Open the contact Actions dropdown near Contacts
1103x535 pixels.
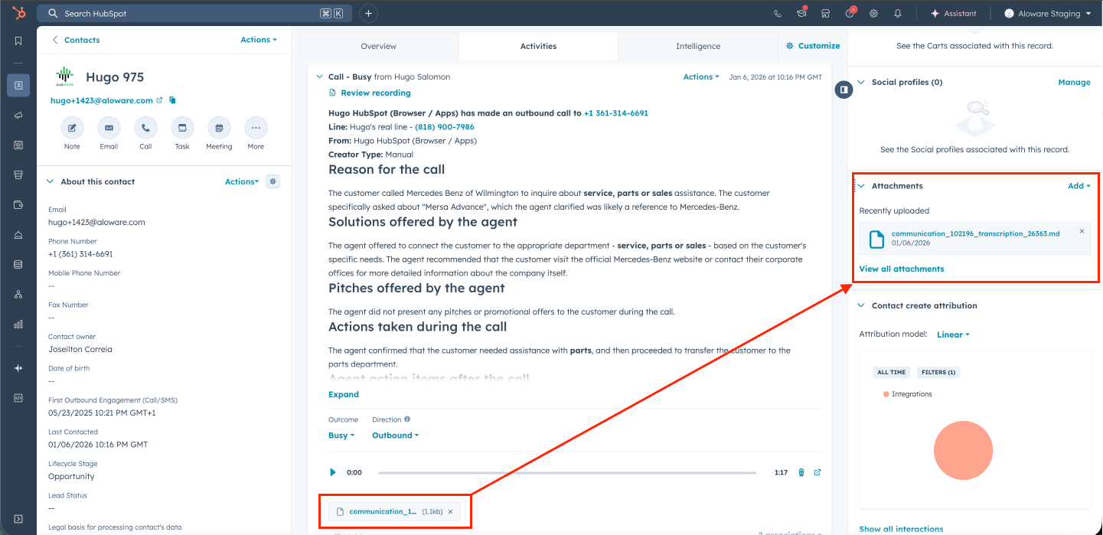(259, 40)
